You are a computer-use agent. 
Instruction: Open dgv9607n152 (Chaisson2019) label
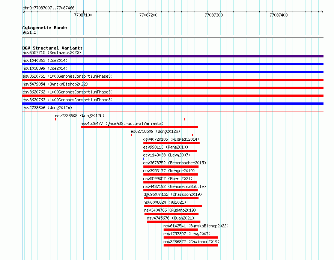click(x=173, y=194)
